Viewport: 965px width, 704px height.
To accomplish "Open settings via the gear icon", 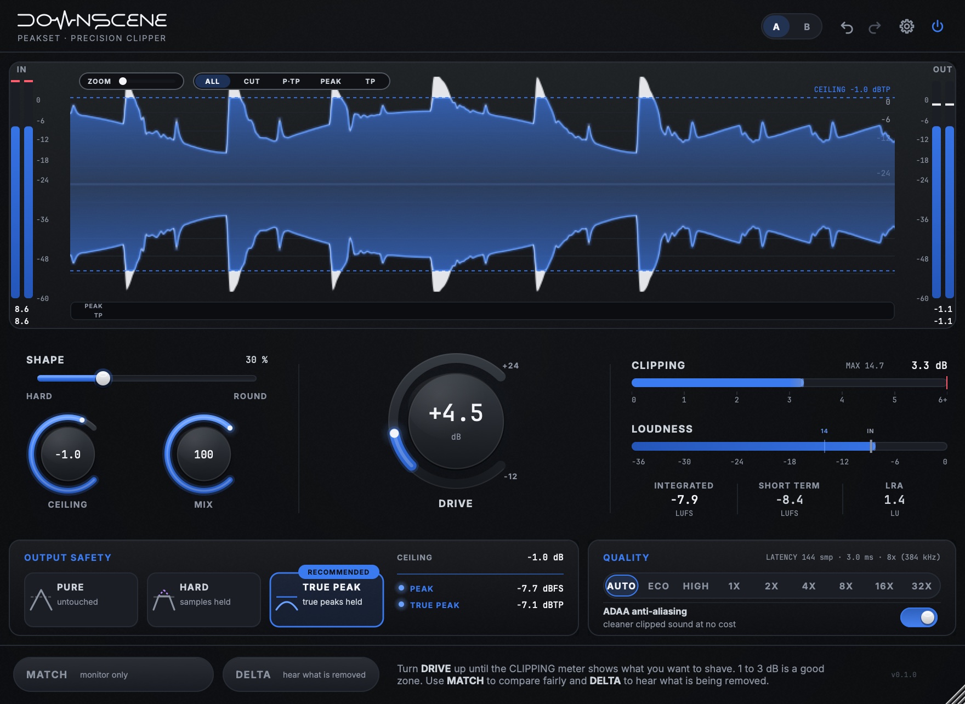I will tap(907, 26).
